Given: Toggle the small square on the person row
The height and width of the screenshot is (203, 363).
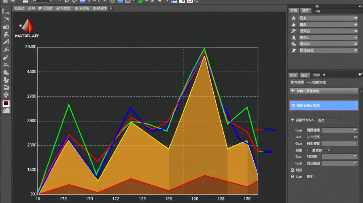Looking at the screenshot, I should click(355, 38).
